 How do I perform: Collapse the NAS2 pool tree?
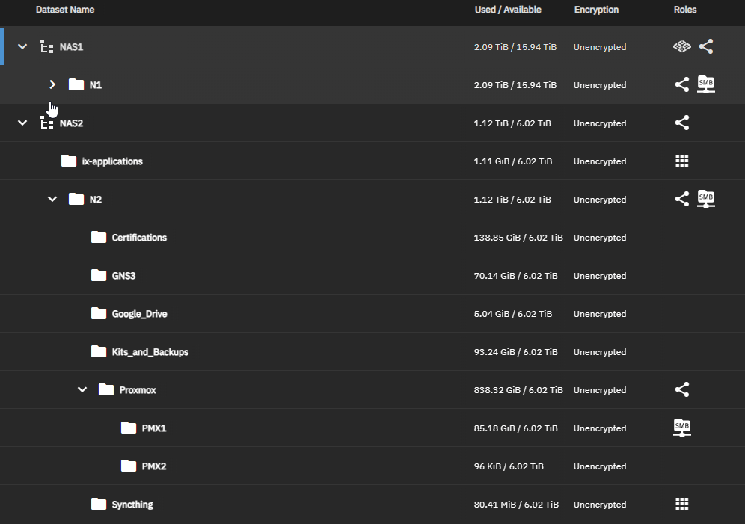[22, 123]
